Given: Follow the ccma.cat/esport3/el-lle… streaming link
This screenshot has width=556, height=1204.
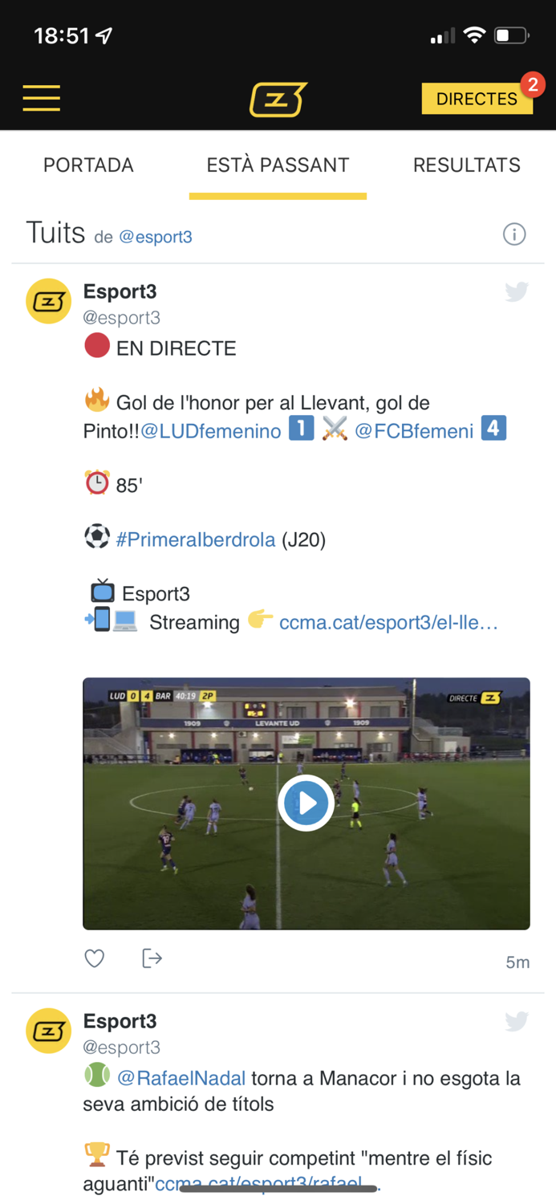Looking at the screenshot, I should click(x=388, y=623).
